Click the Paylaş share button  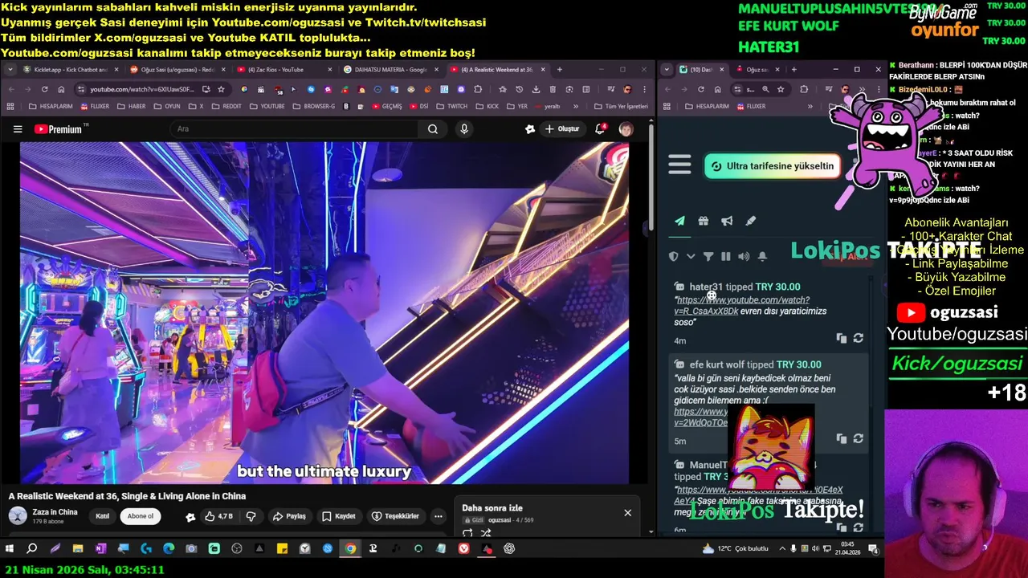coord(289,516)
